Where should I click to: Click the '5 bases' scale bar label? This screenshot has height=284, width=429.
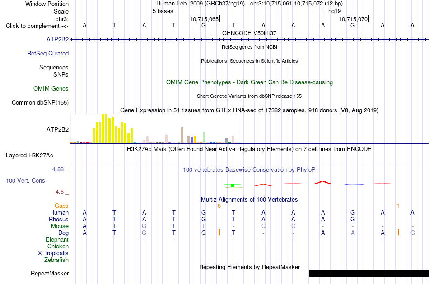coord(163,11)
